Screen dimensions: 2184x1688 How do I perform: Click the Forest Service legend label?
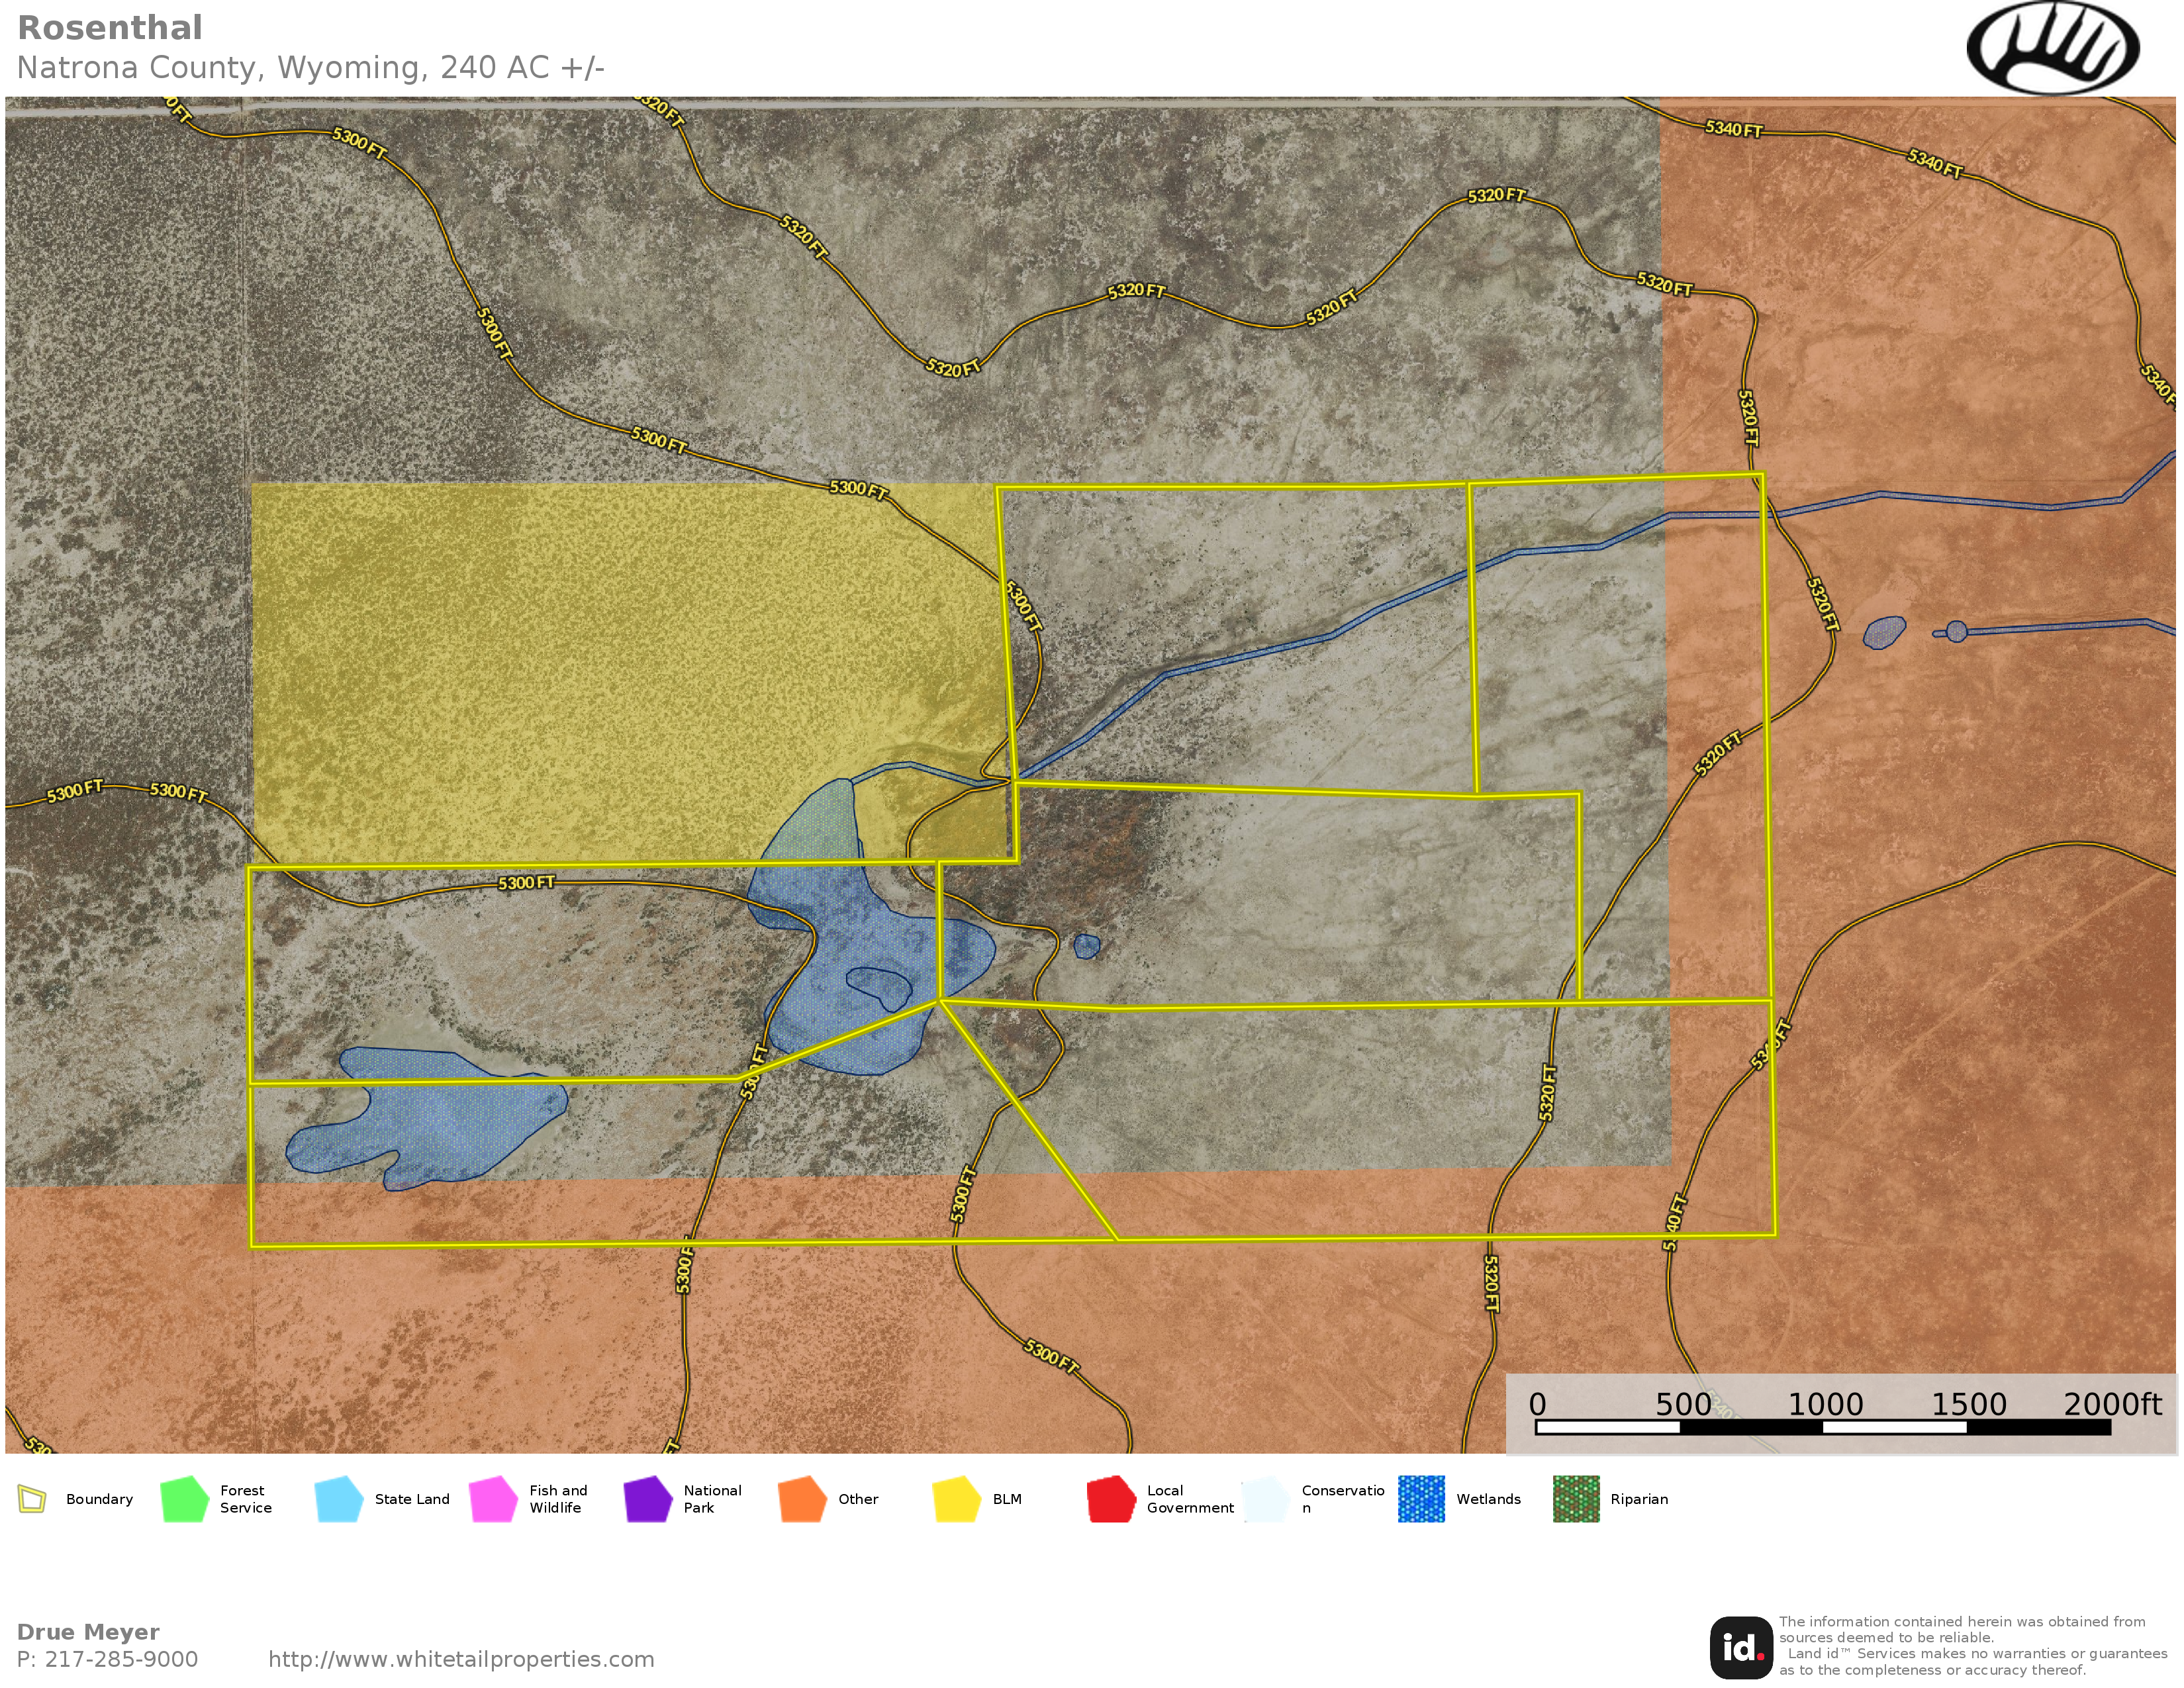coord(245,1499)
